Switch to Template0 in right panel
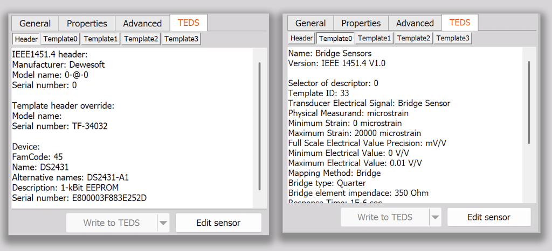 [335, 38]
